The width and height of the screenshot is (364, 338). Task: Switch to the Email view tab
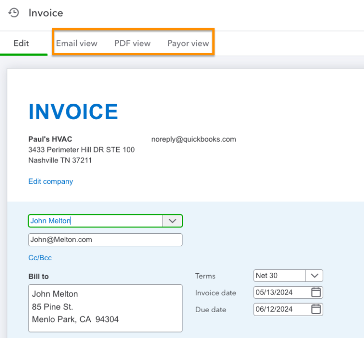pos(77,43)
